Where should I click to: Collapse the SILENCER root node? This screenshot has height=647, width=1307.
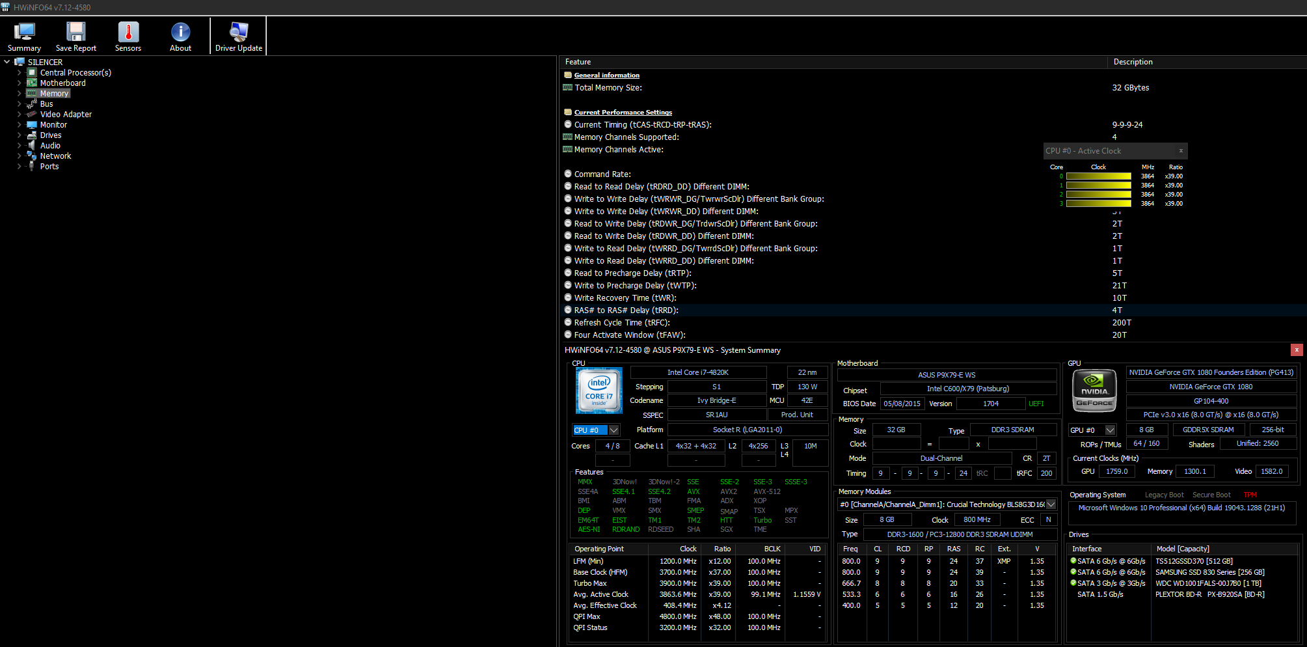pyautogui.click(x=7, y=62)
